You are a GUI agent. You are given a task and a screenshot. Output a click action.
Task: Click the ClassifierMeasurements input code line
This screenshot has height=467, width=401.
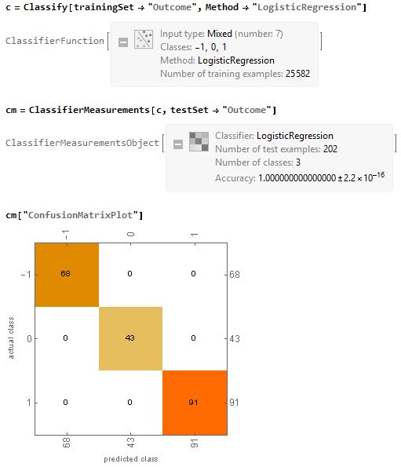(x=141, y=110)
